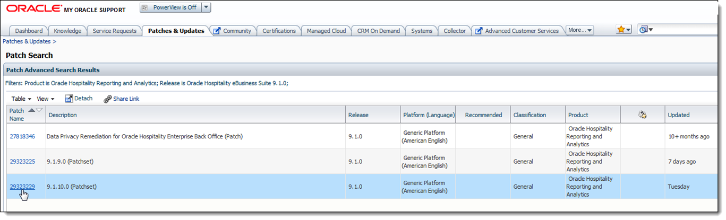Switch to the Certifications tab
726x220 pixels.
(x=279, y=31)
